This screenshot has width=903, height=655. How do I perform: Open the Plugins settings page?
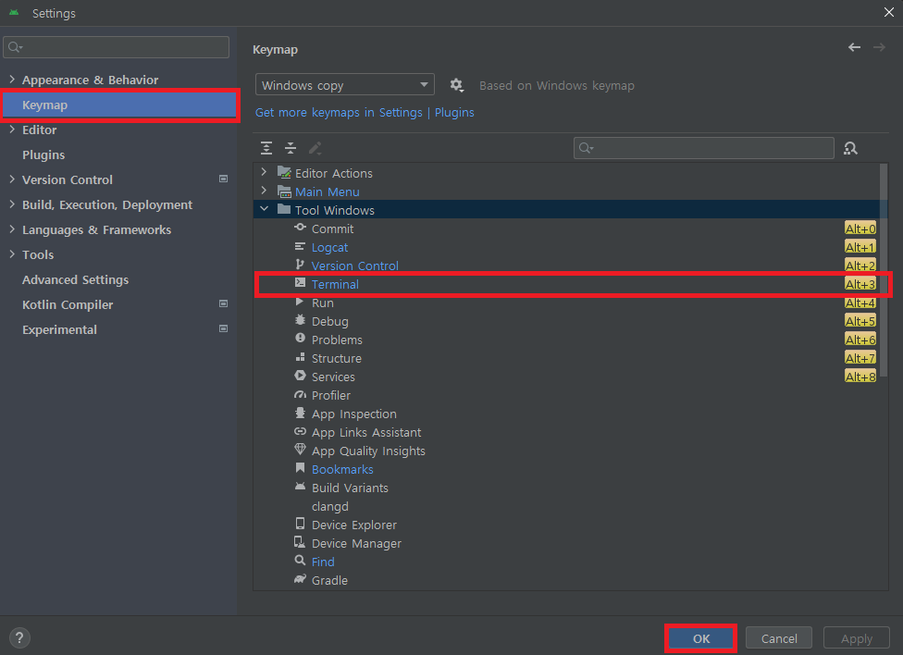click(x=43, y=154)
